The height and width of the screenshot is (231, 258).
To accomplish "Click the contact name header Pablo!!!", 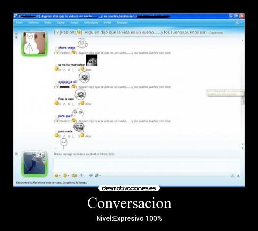I will [68, 32].
